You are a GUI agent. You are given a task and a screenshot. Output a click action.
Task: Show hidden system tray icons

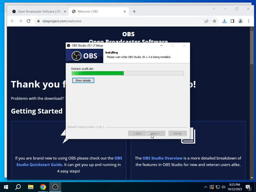pyautogui.click(x=206, y=187)
